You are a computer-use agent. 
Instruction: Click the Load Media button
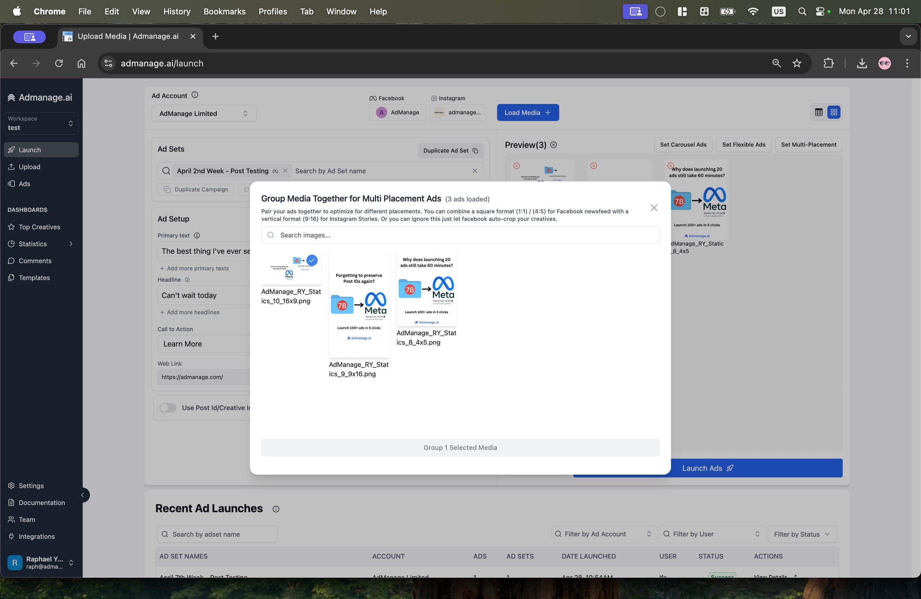(528, 112)
